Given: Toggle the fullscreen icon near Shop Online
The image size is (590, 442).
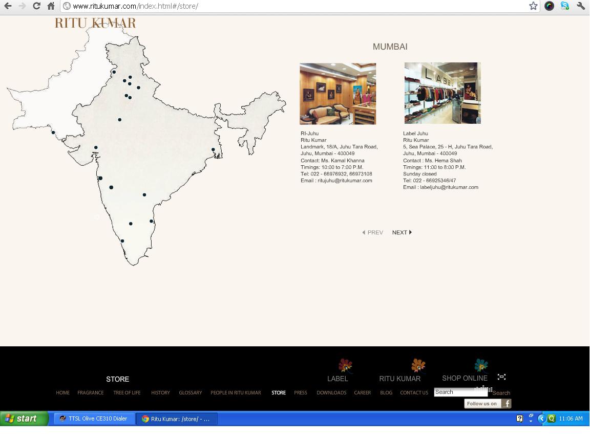Looking at the screenshot, I should 501,377.
